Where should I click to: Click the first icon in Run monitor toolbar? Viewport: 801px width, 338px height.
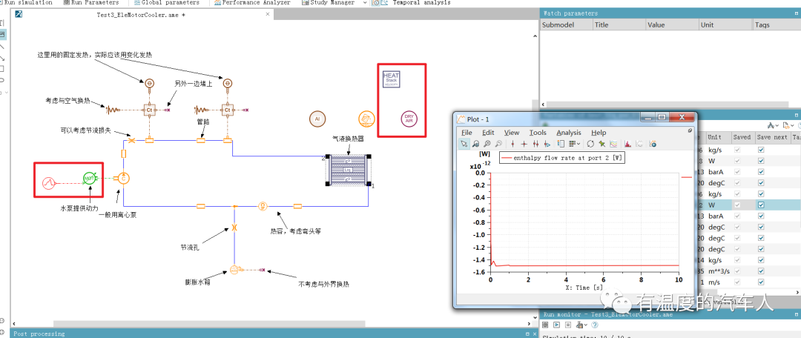[546, 325]
